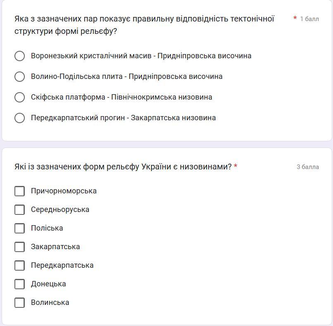333x326 pixels.
Task: Tick the Волинська checkbox
Action: pyautogui.click(x=19, y=302)
